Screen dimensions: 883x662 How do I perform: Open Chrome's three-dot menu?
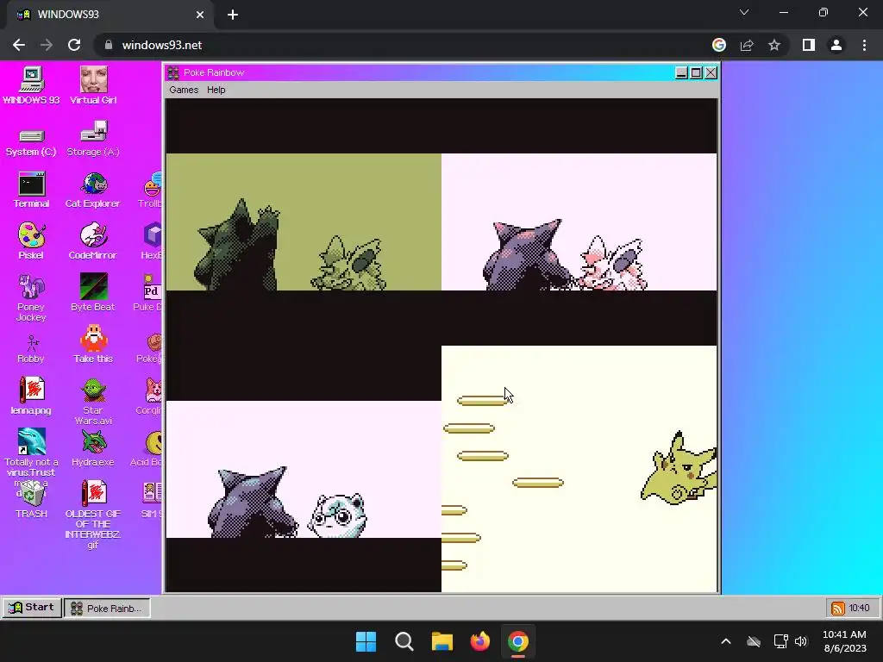864,45
